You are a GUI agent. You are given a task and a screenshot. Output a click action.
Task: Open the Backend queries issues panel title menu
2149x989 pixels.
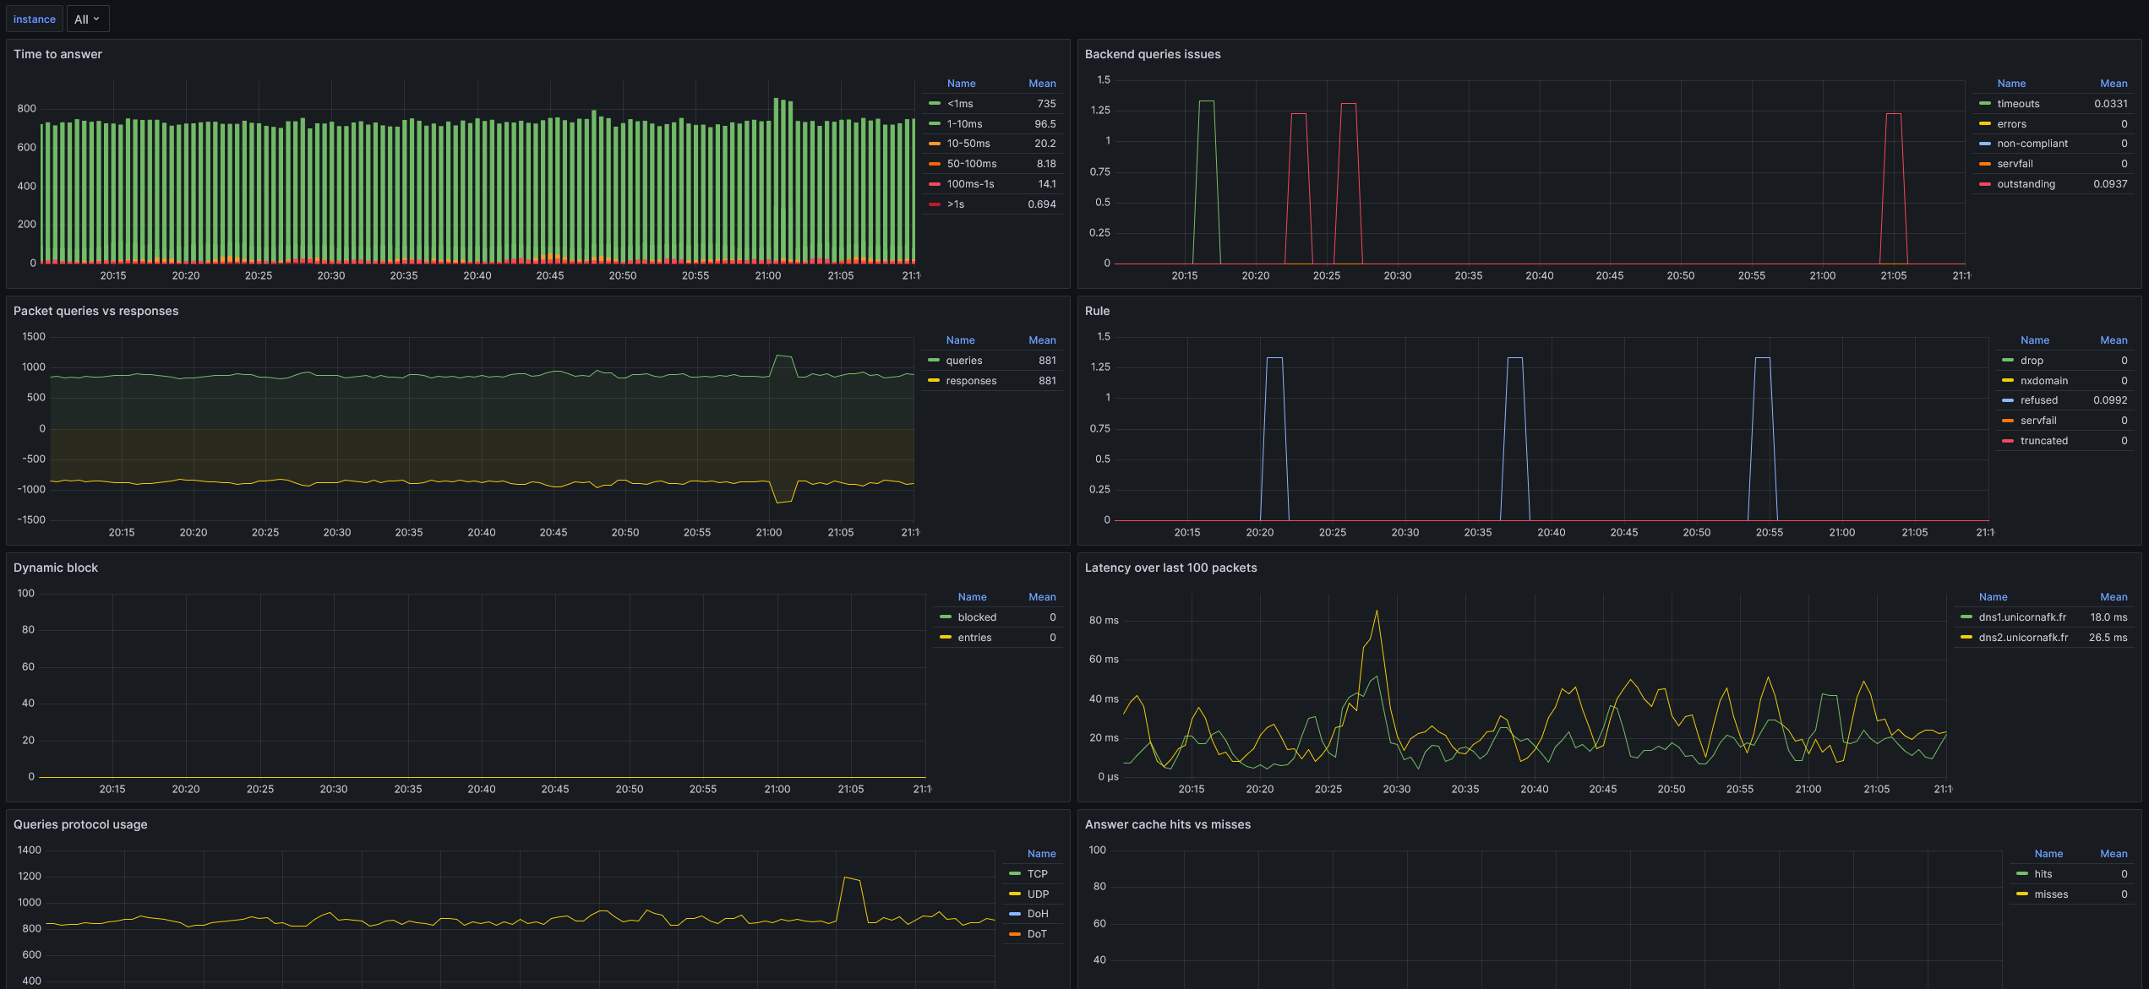1153,54
